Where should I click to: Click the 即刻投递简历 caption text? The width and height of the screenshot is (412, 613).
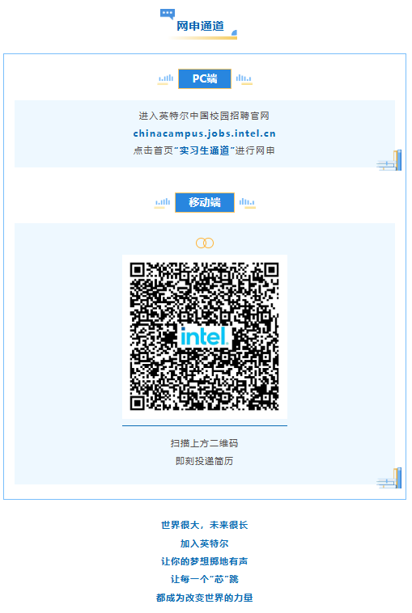204,461
